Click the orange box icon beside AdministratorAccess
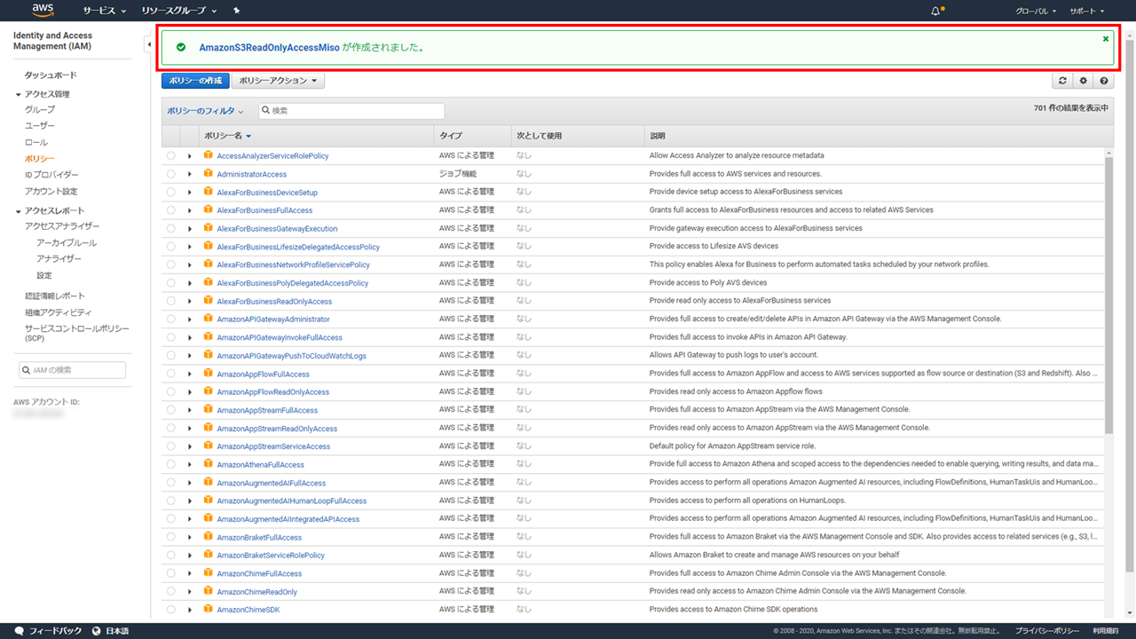The image size is (1136, 639). pos(208,174)
